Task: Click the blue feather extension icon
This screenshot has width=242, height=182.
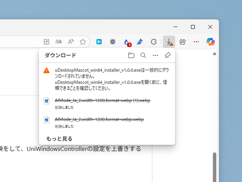Action: coord(140,42)
